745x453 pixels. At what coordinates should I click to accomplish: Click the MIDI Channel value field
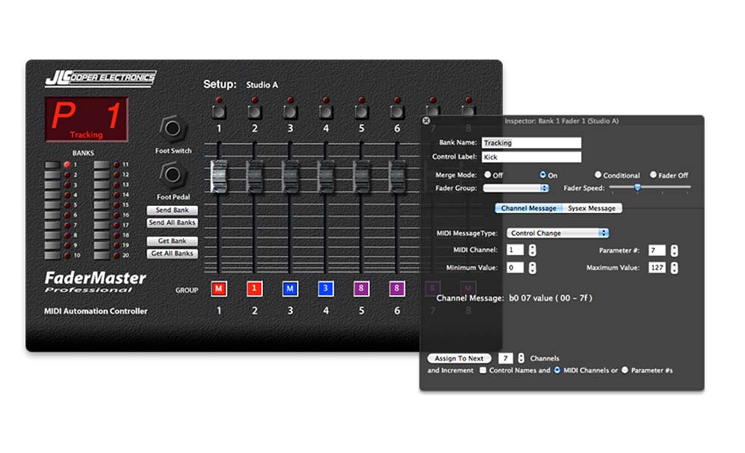point(515,250)
